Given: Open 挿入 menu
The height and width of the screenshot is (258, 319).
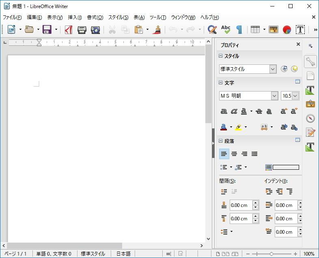Looking at the screenshot, I should tap(75, 17).
